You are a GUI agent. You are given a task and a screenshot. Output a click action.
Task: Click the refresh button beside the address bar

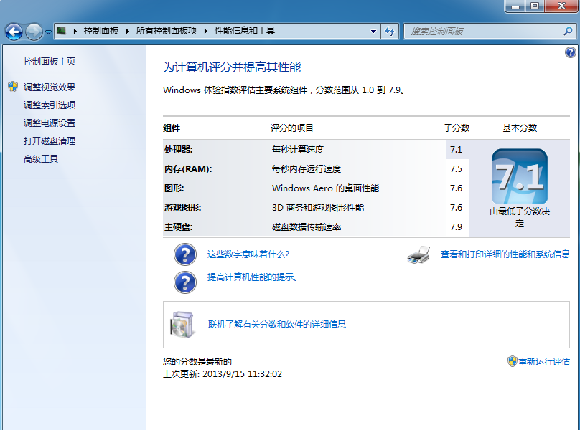coord(390,32)
